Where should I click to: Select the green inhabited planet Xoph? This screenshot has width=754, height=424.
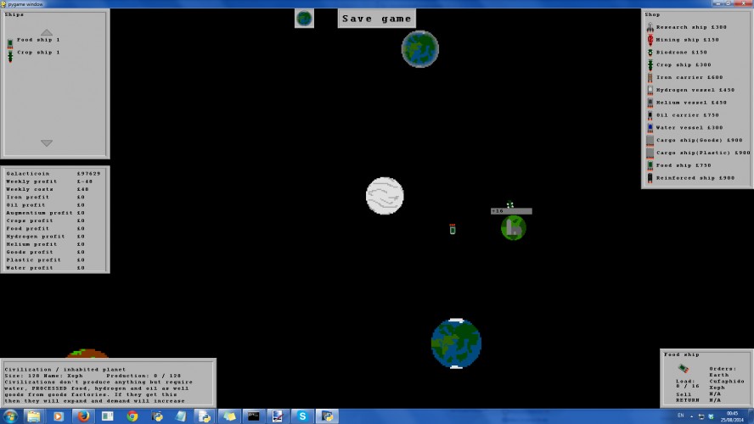coord(513,227)
